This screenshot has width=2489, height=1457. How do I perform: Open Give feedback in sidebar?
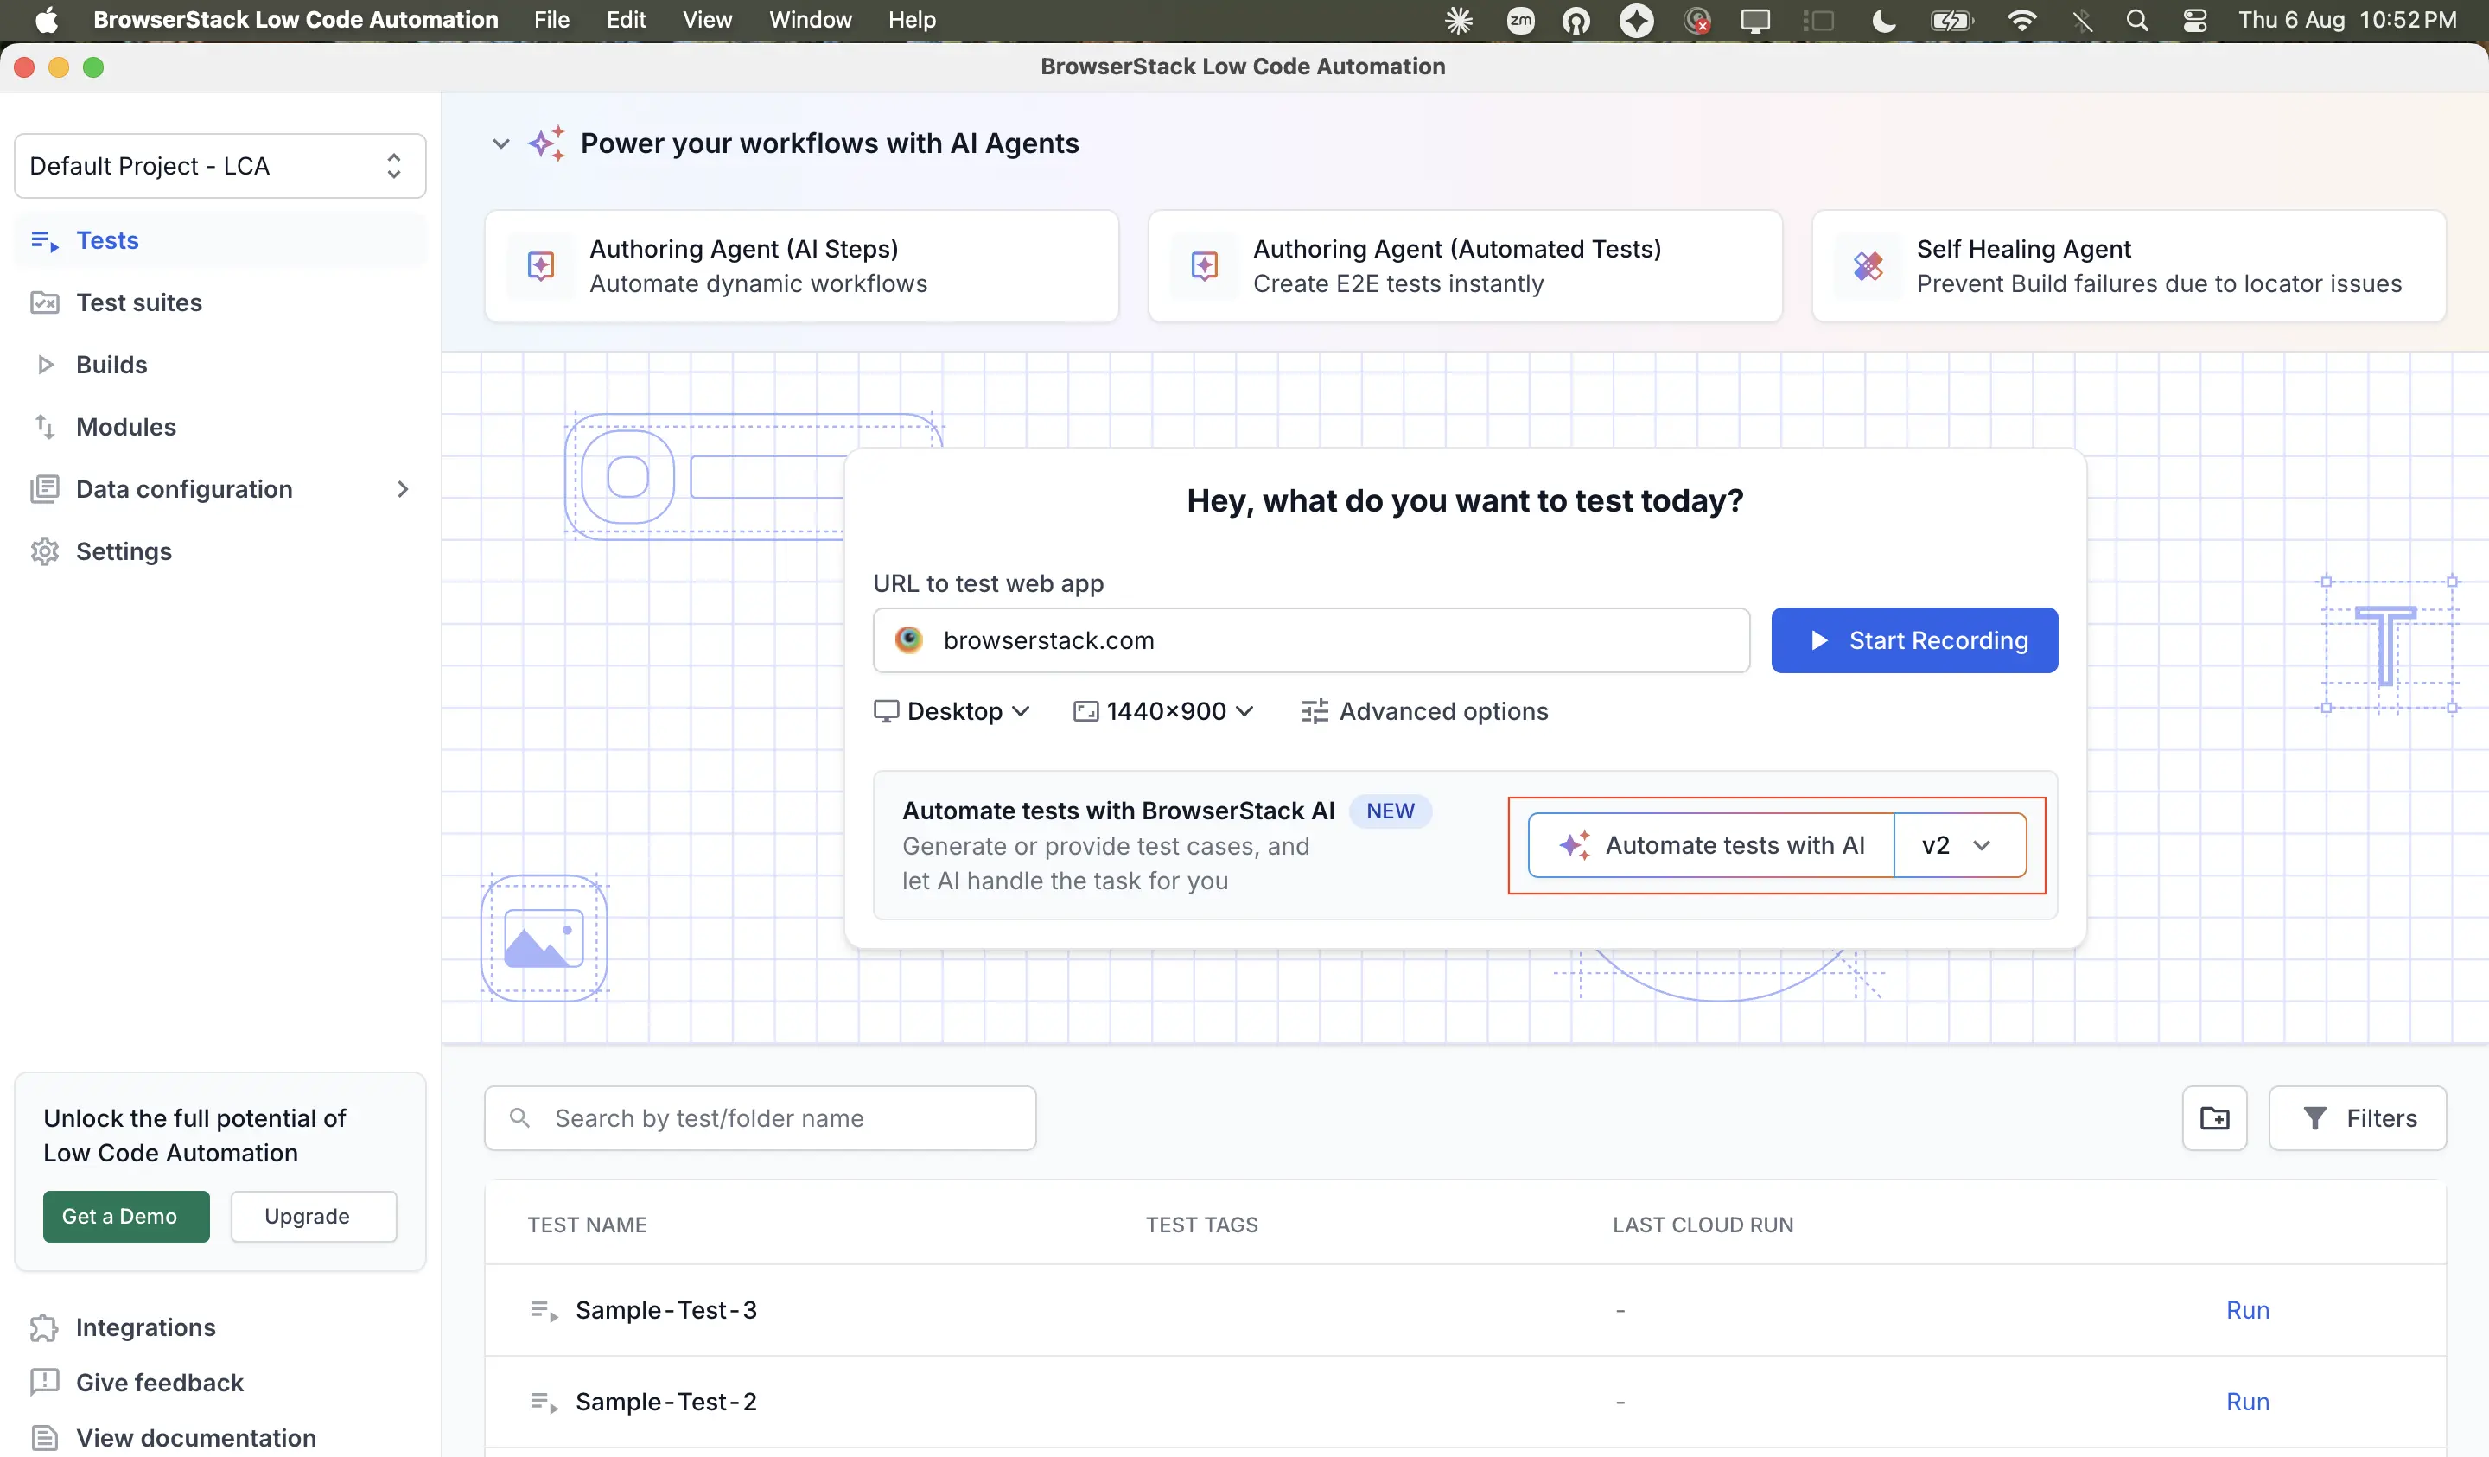pyautogui.click(x=159, y=1382)
